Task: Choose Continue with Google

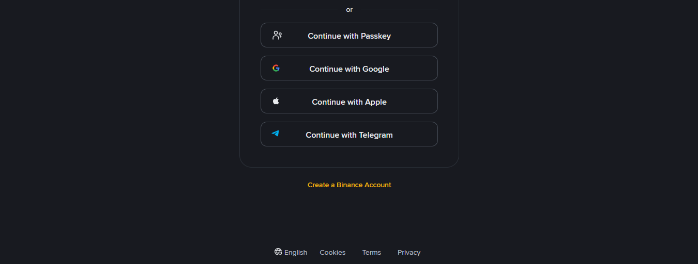Action: tap(349, 68)
